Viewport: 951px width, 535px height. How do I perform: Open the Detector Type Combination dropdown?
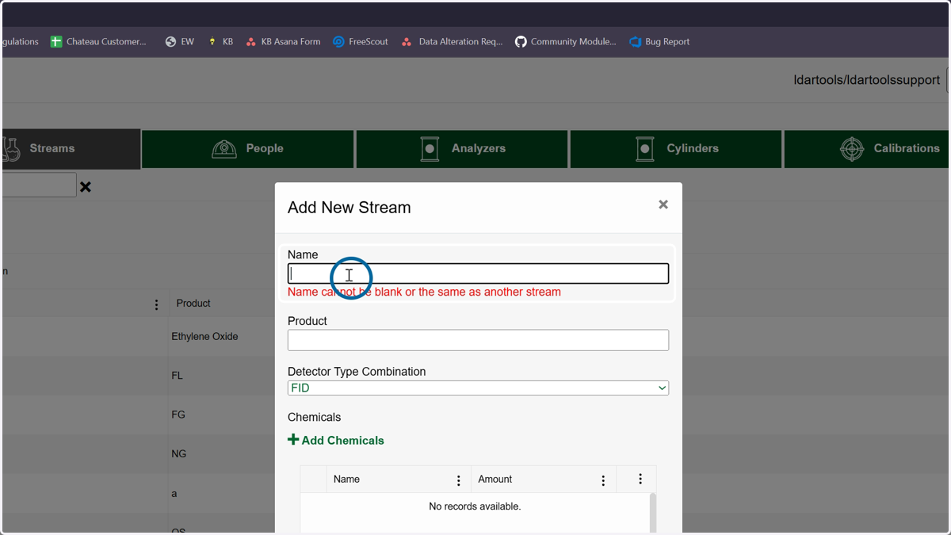tap(478, 388)
